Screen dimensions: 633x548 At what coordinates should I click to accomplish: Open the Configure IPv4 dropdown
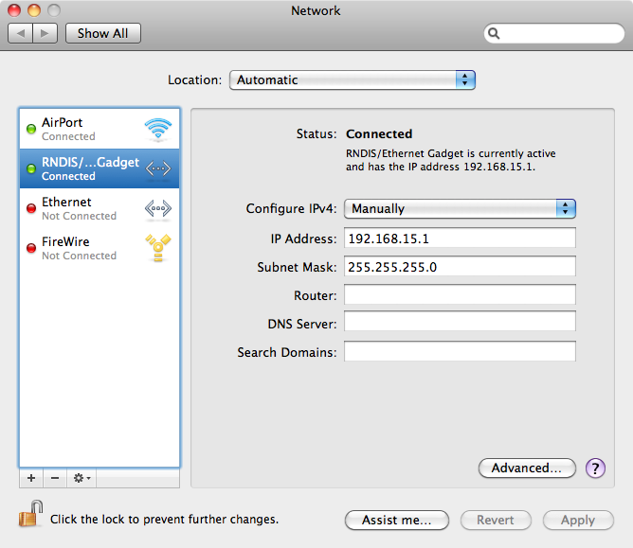(460, 208)
